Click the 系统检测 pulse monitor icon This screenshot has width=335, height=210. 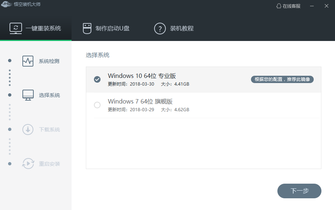[28, 61]
